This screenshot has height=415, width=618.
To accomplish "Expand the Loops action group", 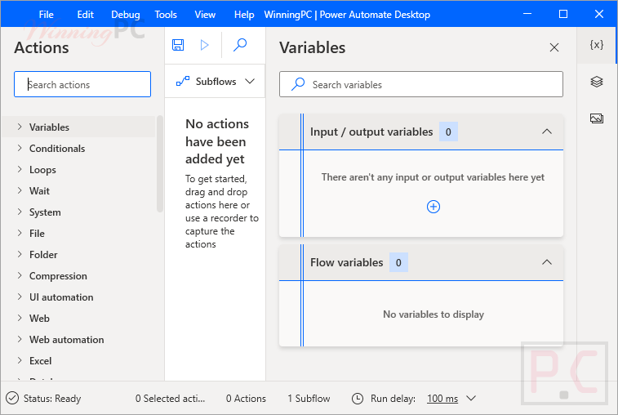I will pyautogui.click(x=20, y=169).
